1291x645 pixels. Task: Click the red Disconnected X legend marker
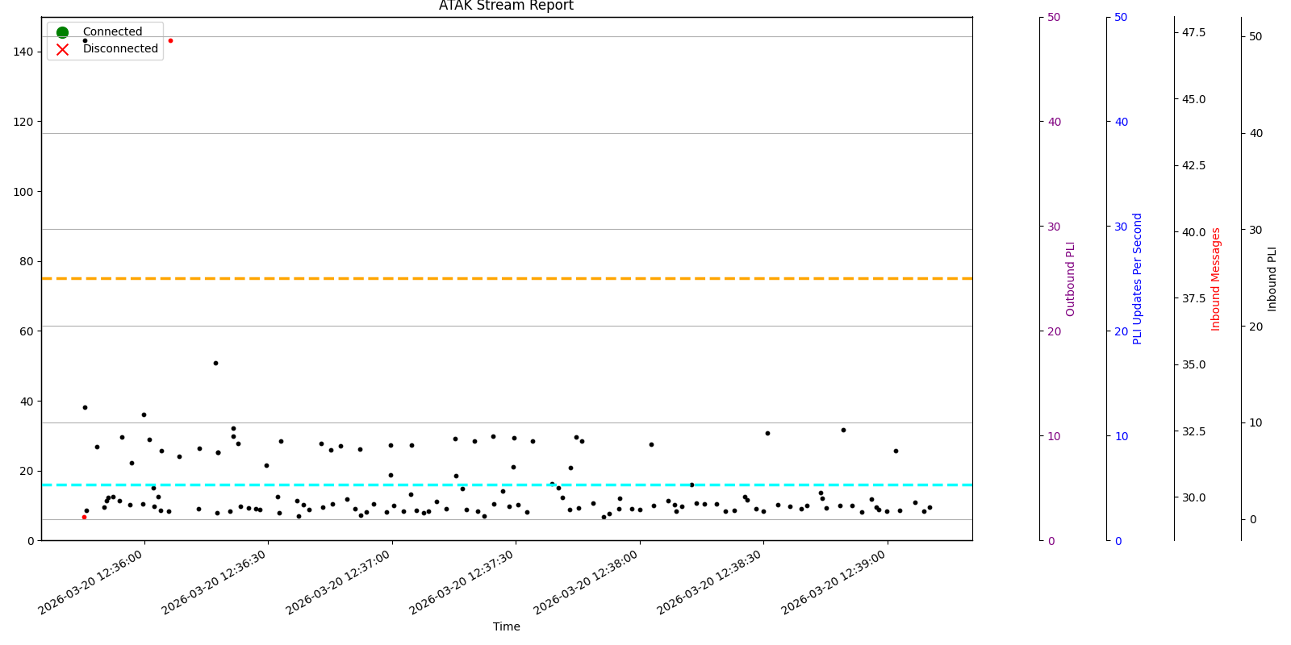click(x=62, y=49)
